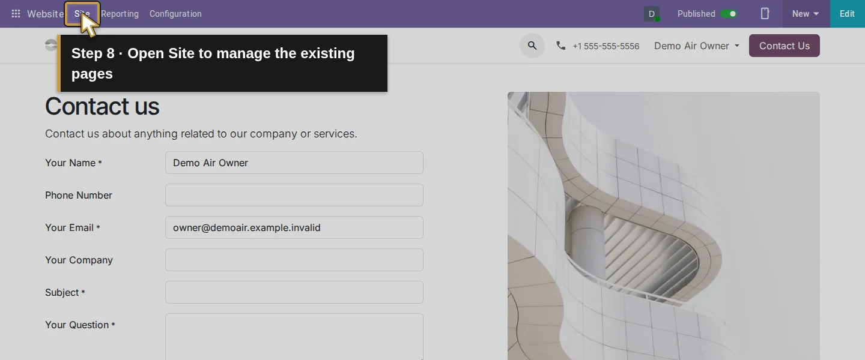The width and height of the screenshot is (865, 360).
Task: Open the apps grid menu icon
Action: [16, 14]
